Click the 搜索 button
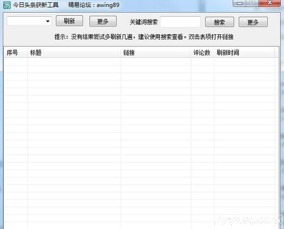Viewport: 284px width, 229px height. point(220,22)
